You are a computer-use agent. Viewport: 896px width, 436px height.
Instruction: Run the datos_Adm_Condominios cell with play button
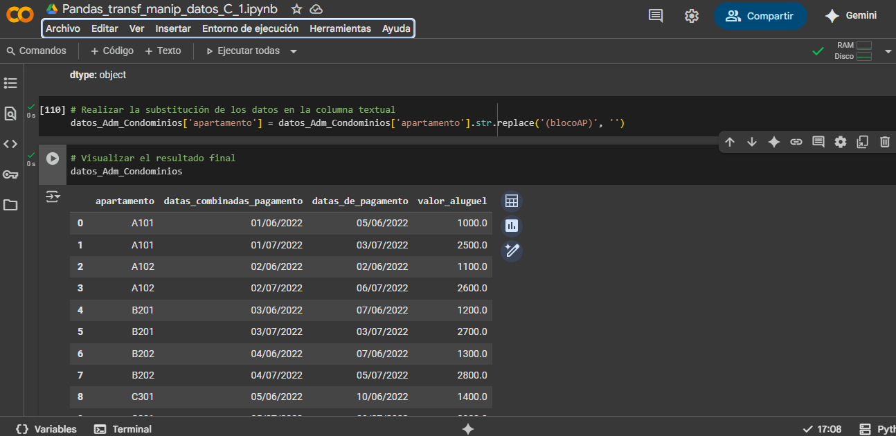pyautogui.click(x=53, y=158)
